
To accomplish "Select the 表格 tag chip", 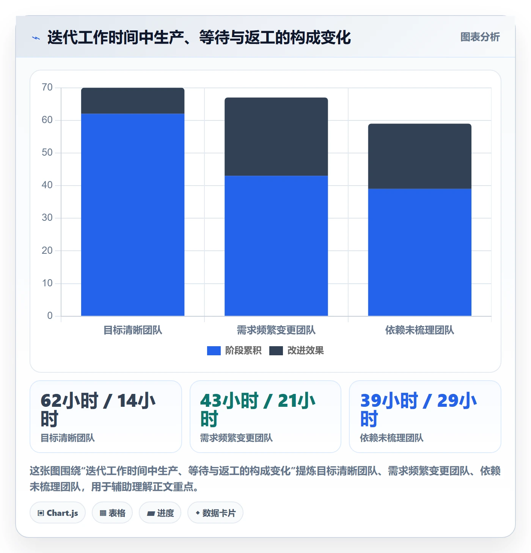I will (112, 513).
